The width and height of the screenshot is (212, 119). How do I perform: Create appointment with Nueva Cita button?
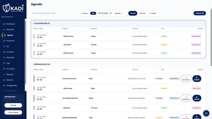tap(200, 13)
